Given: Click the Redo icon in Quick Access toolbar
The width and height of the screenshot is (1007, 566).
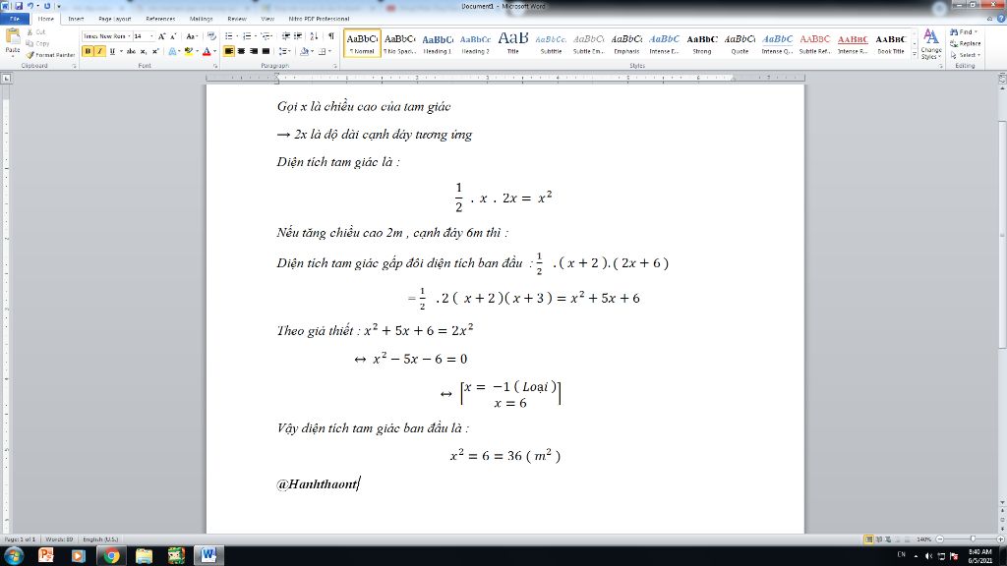Looking at the screenshot, I should tap(47, 6).
